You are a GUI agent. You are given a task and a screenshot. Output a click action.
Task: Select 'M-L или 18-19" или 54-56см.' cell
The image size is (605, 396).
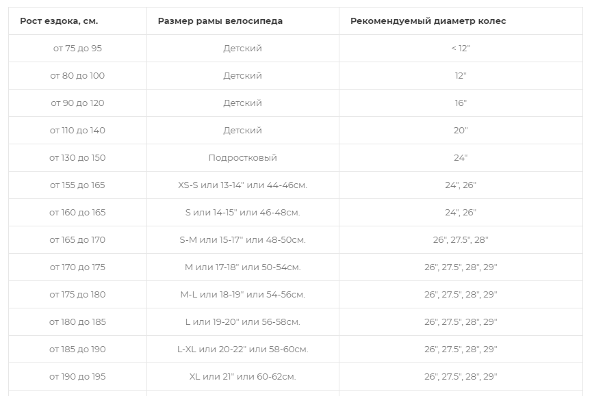coord(243,295)
